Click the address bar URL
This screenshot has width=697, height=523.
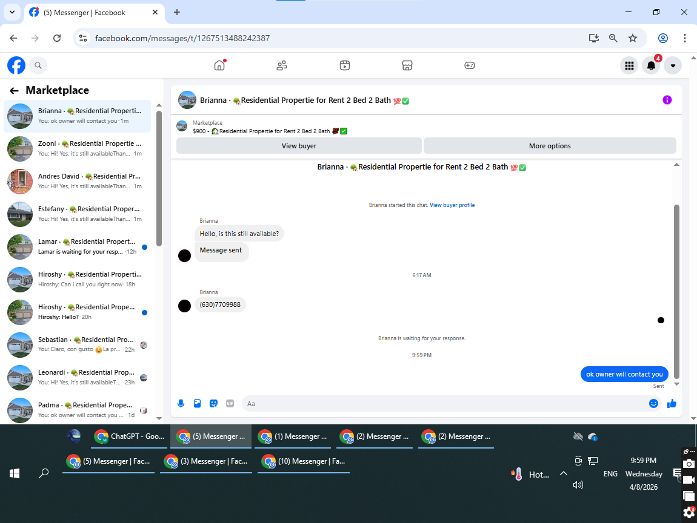tap(182, 38)
